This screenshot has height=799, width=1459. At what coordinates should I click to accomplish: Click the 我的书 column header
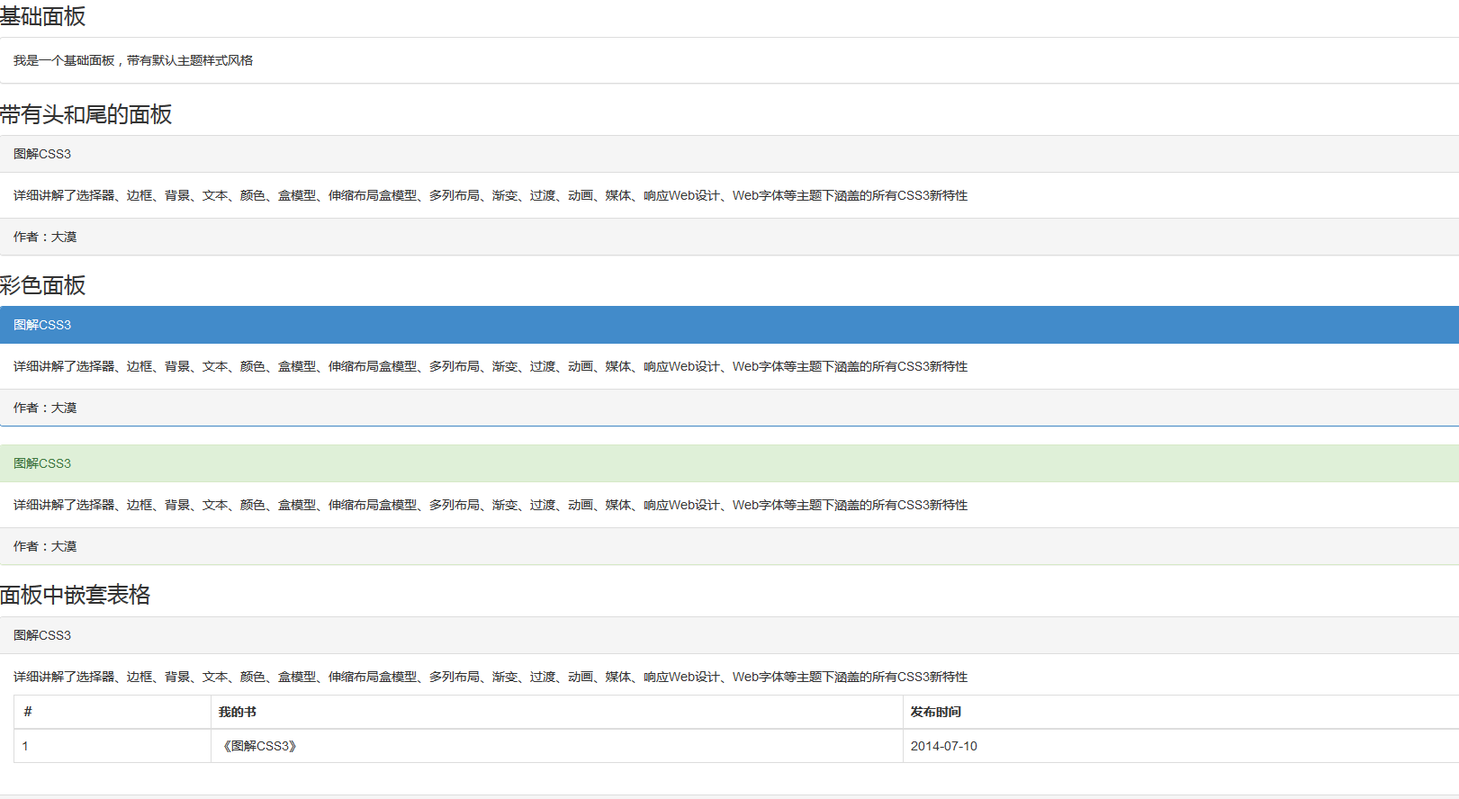click(557, 712)
